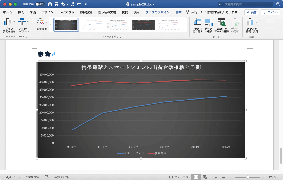Switch to the 描画 tab
Image resolution: width=283 pixels, height=180 pixels.
[x=33, y=12]
